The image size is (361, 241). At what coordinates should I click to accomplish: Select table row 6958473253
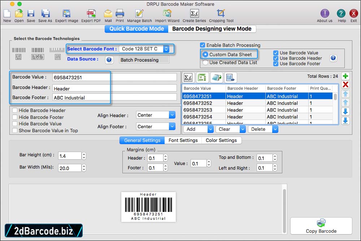(x=257, y=110)
